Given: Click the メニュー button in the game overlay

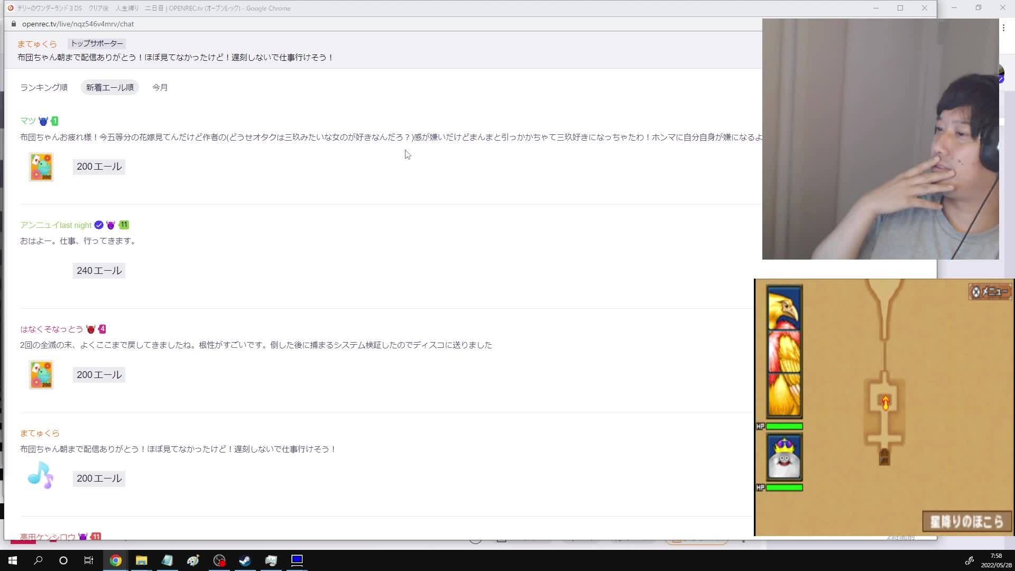Looking at the screenshot, I should tap(990, 292).
